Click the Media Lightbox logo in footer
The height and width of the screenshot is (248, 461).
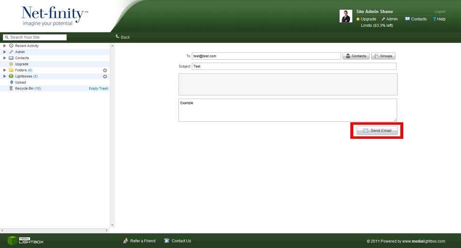[x=25, y=240]
